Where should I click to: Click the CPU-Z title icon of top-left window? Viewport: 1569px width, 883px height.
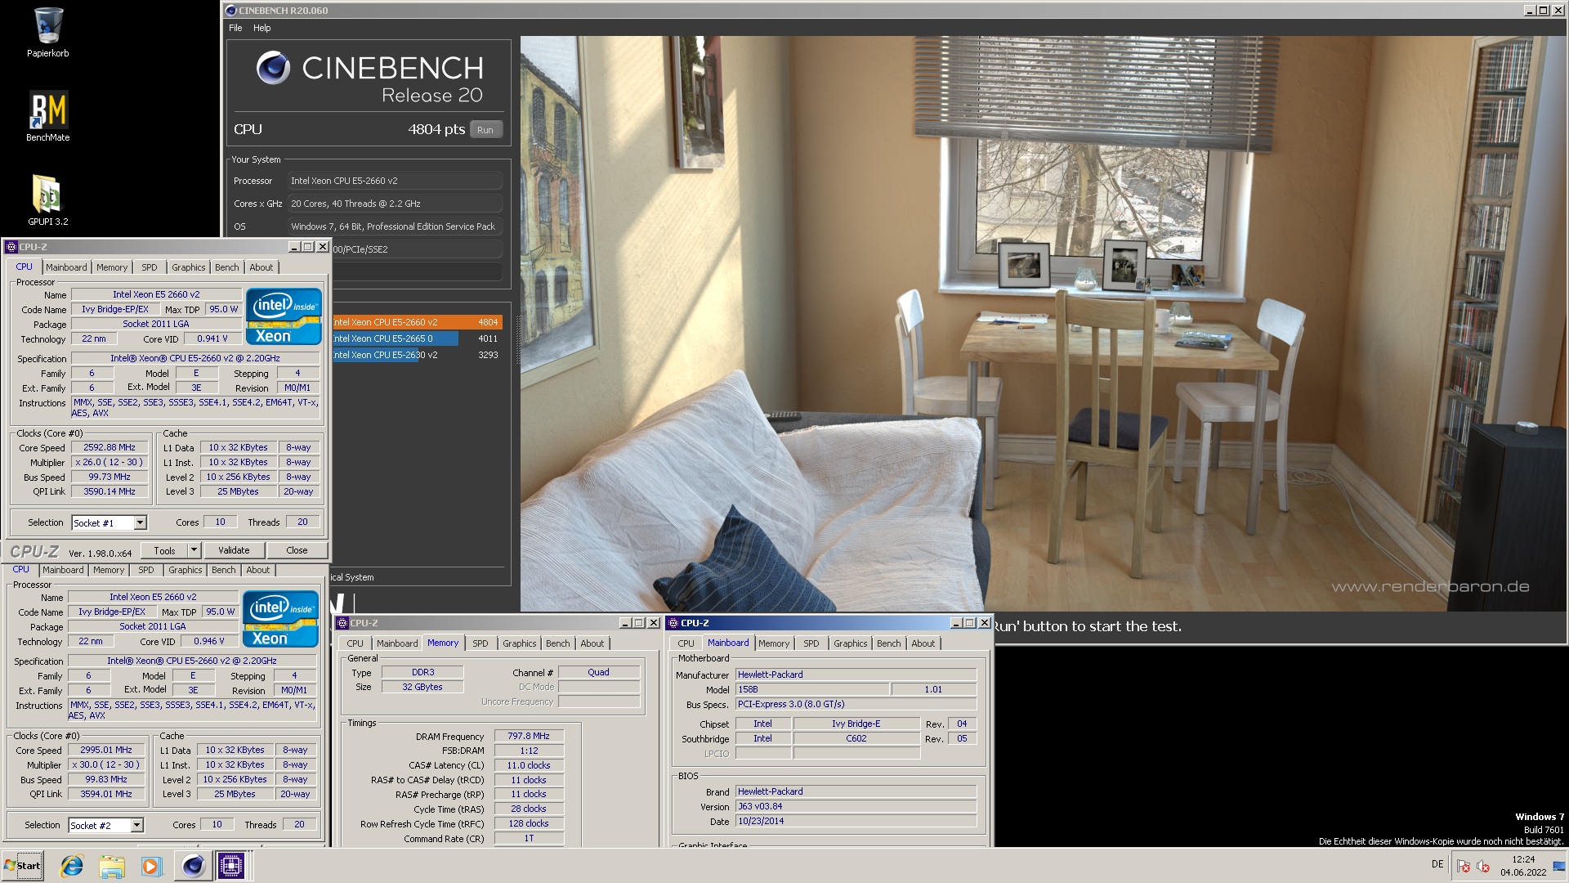pos(11,247)
